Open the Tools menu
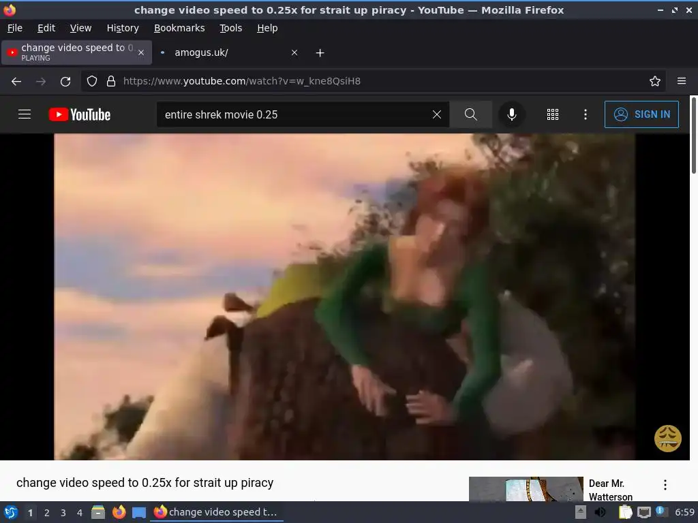This screenshot has height=523, width=698. pyautogui.click(x=230, y=28)
